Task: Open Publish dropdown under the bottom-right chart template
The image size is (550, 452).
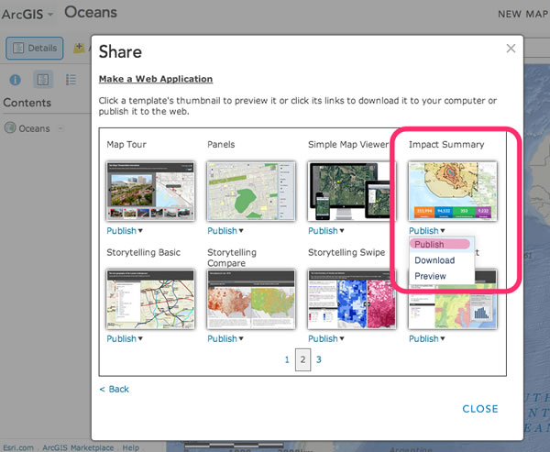Action: coord(427,338)
